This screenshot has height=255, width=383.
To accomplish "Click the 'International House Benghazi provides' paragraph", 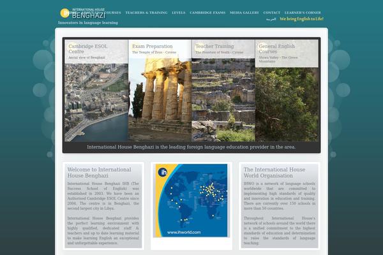I will [103, 231].
